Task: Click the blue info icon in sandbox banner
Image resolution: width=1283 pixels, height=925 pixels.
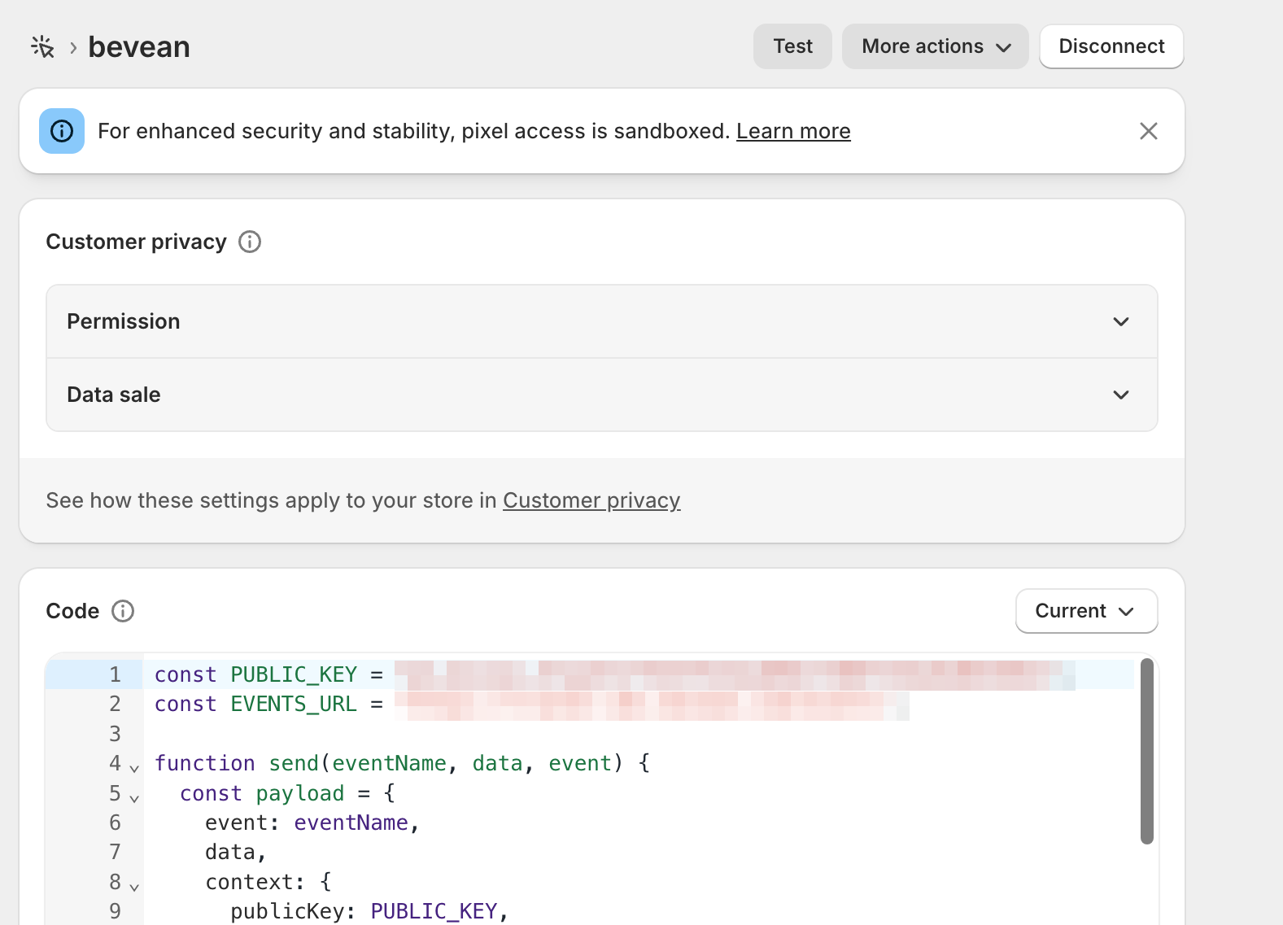Action: (62, 131)
